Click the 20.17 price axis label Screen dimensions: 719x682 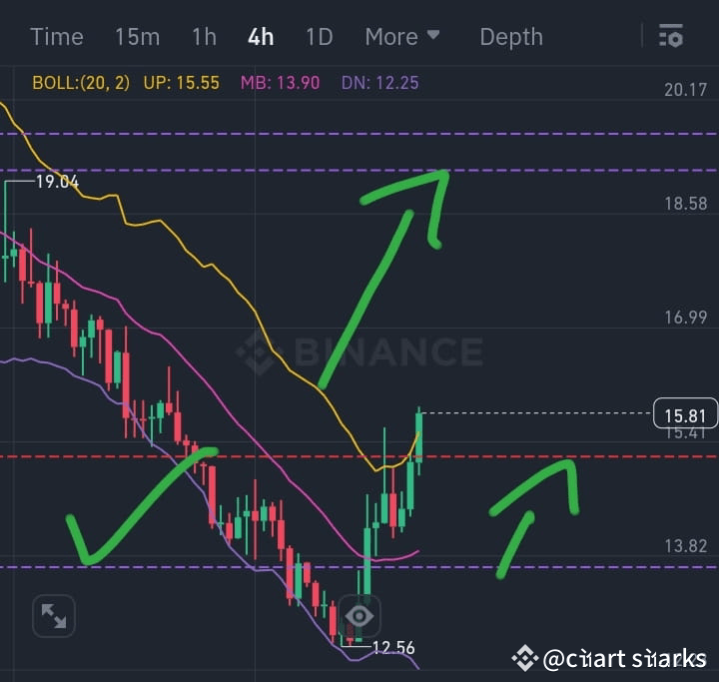click(x=685, y=90)
